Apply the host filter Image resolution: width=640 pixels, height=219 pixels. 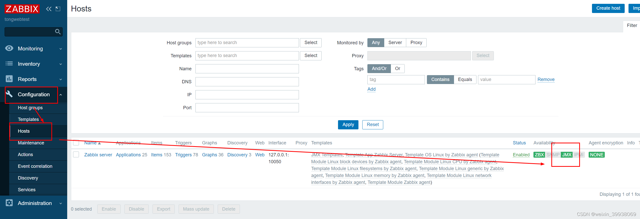point(348,125)
